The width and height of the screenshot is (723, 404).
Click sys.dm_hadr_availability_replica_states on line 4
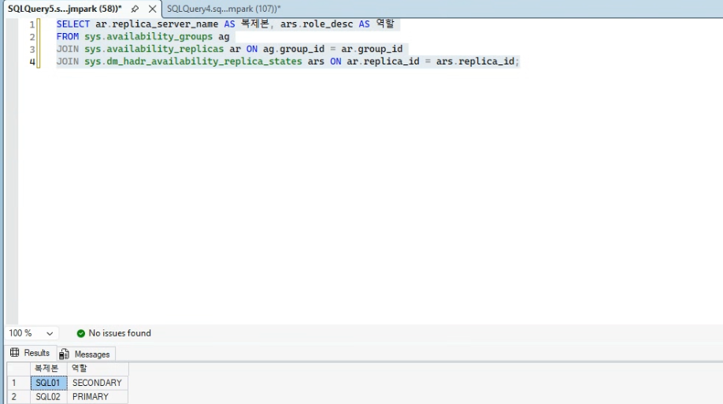[193, 61]
